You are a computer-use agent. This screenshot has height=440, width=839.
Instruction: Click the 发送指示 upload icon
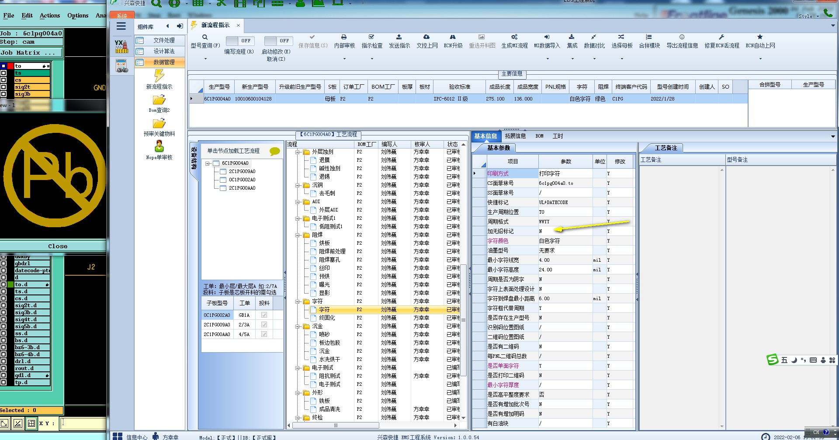(x=399, y=37)
